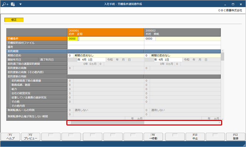Select the 無期転換申込権が発生しない期間 row label

pyautogui.click(x=37, y=116)
